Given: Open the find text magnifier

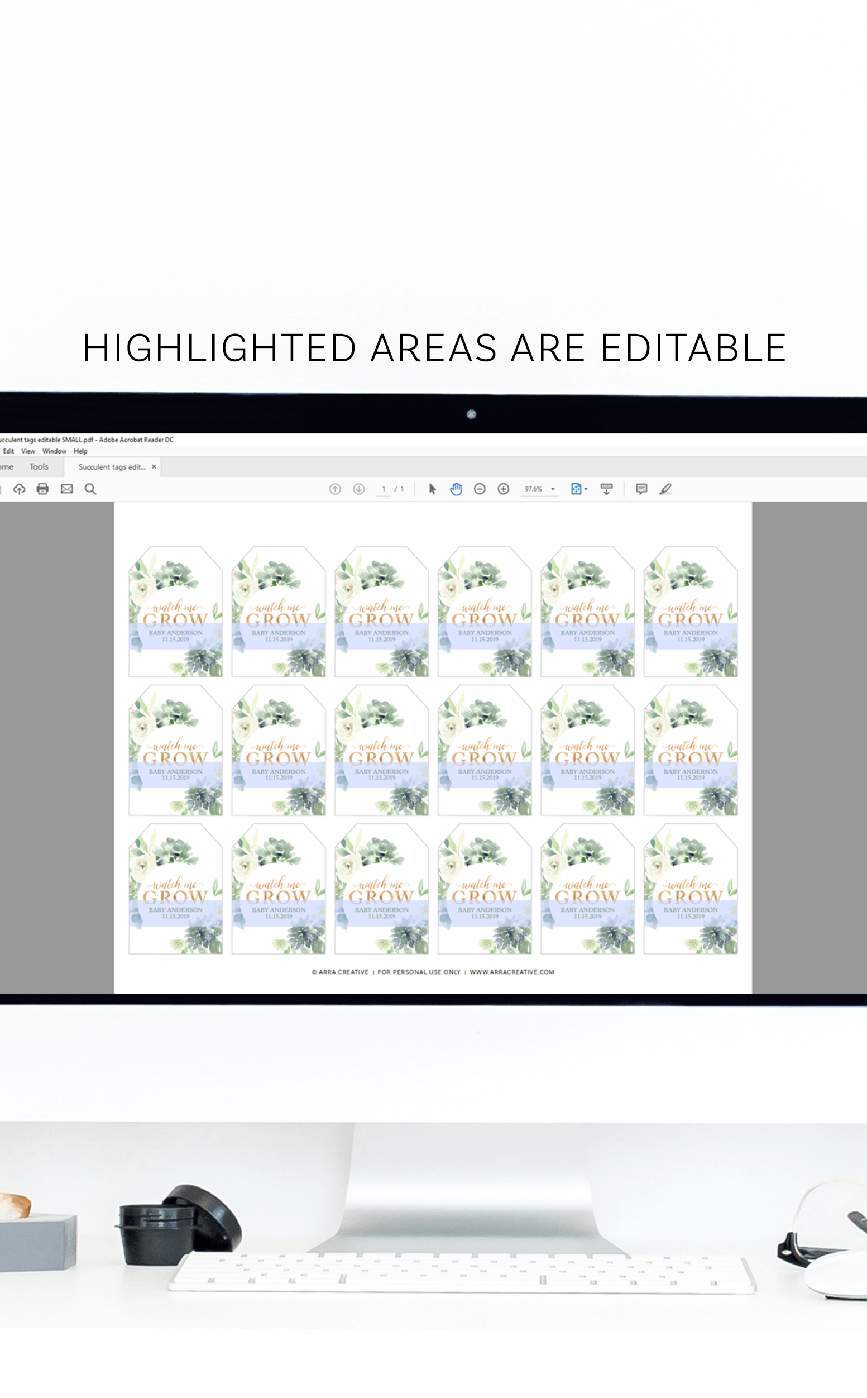Looking at the screenshot, I should click(90, 489).
